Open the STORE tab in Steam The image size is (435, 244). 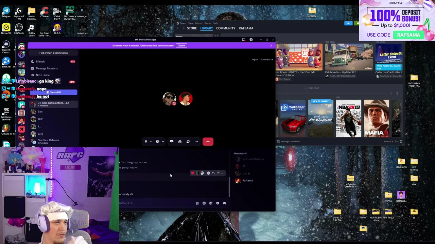click(192, 28)
